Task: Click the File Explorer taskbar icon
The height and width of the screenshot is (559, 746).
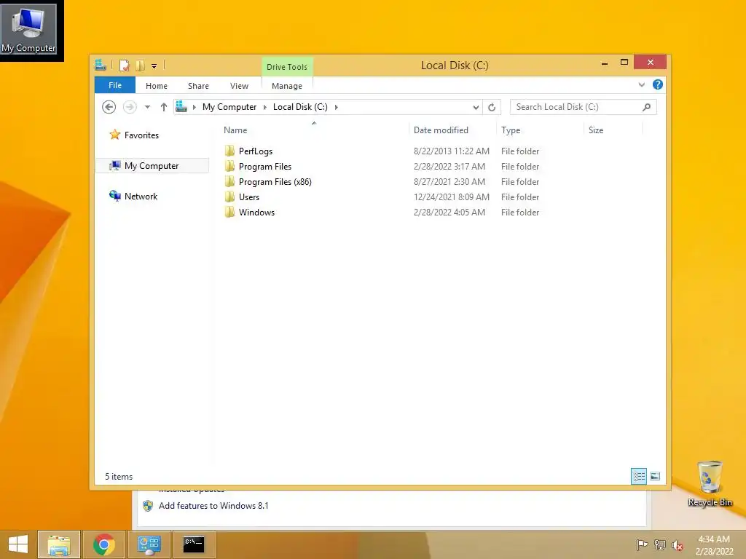Action: pos(59,544)
